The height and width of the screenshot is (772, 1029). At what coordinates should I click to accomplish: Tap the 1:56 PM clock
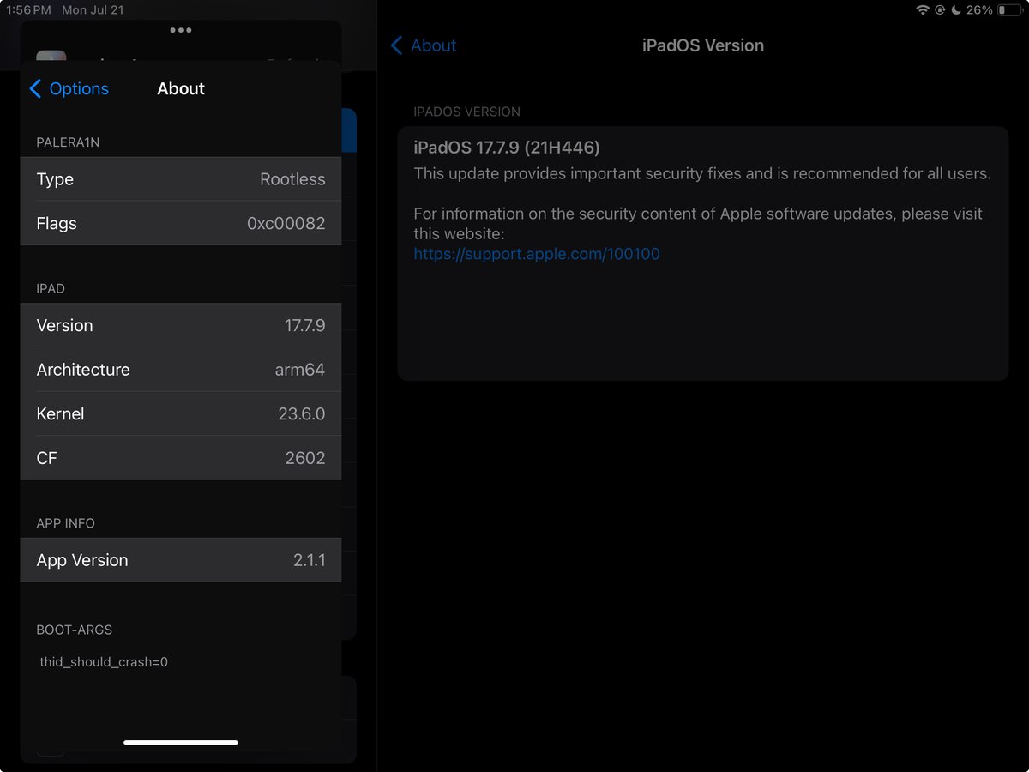[x=28, y=10]
